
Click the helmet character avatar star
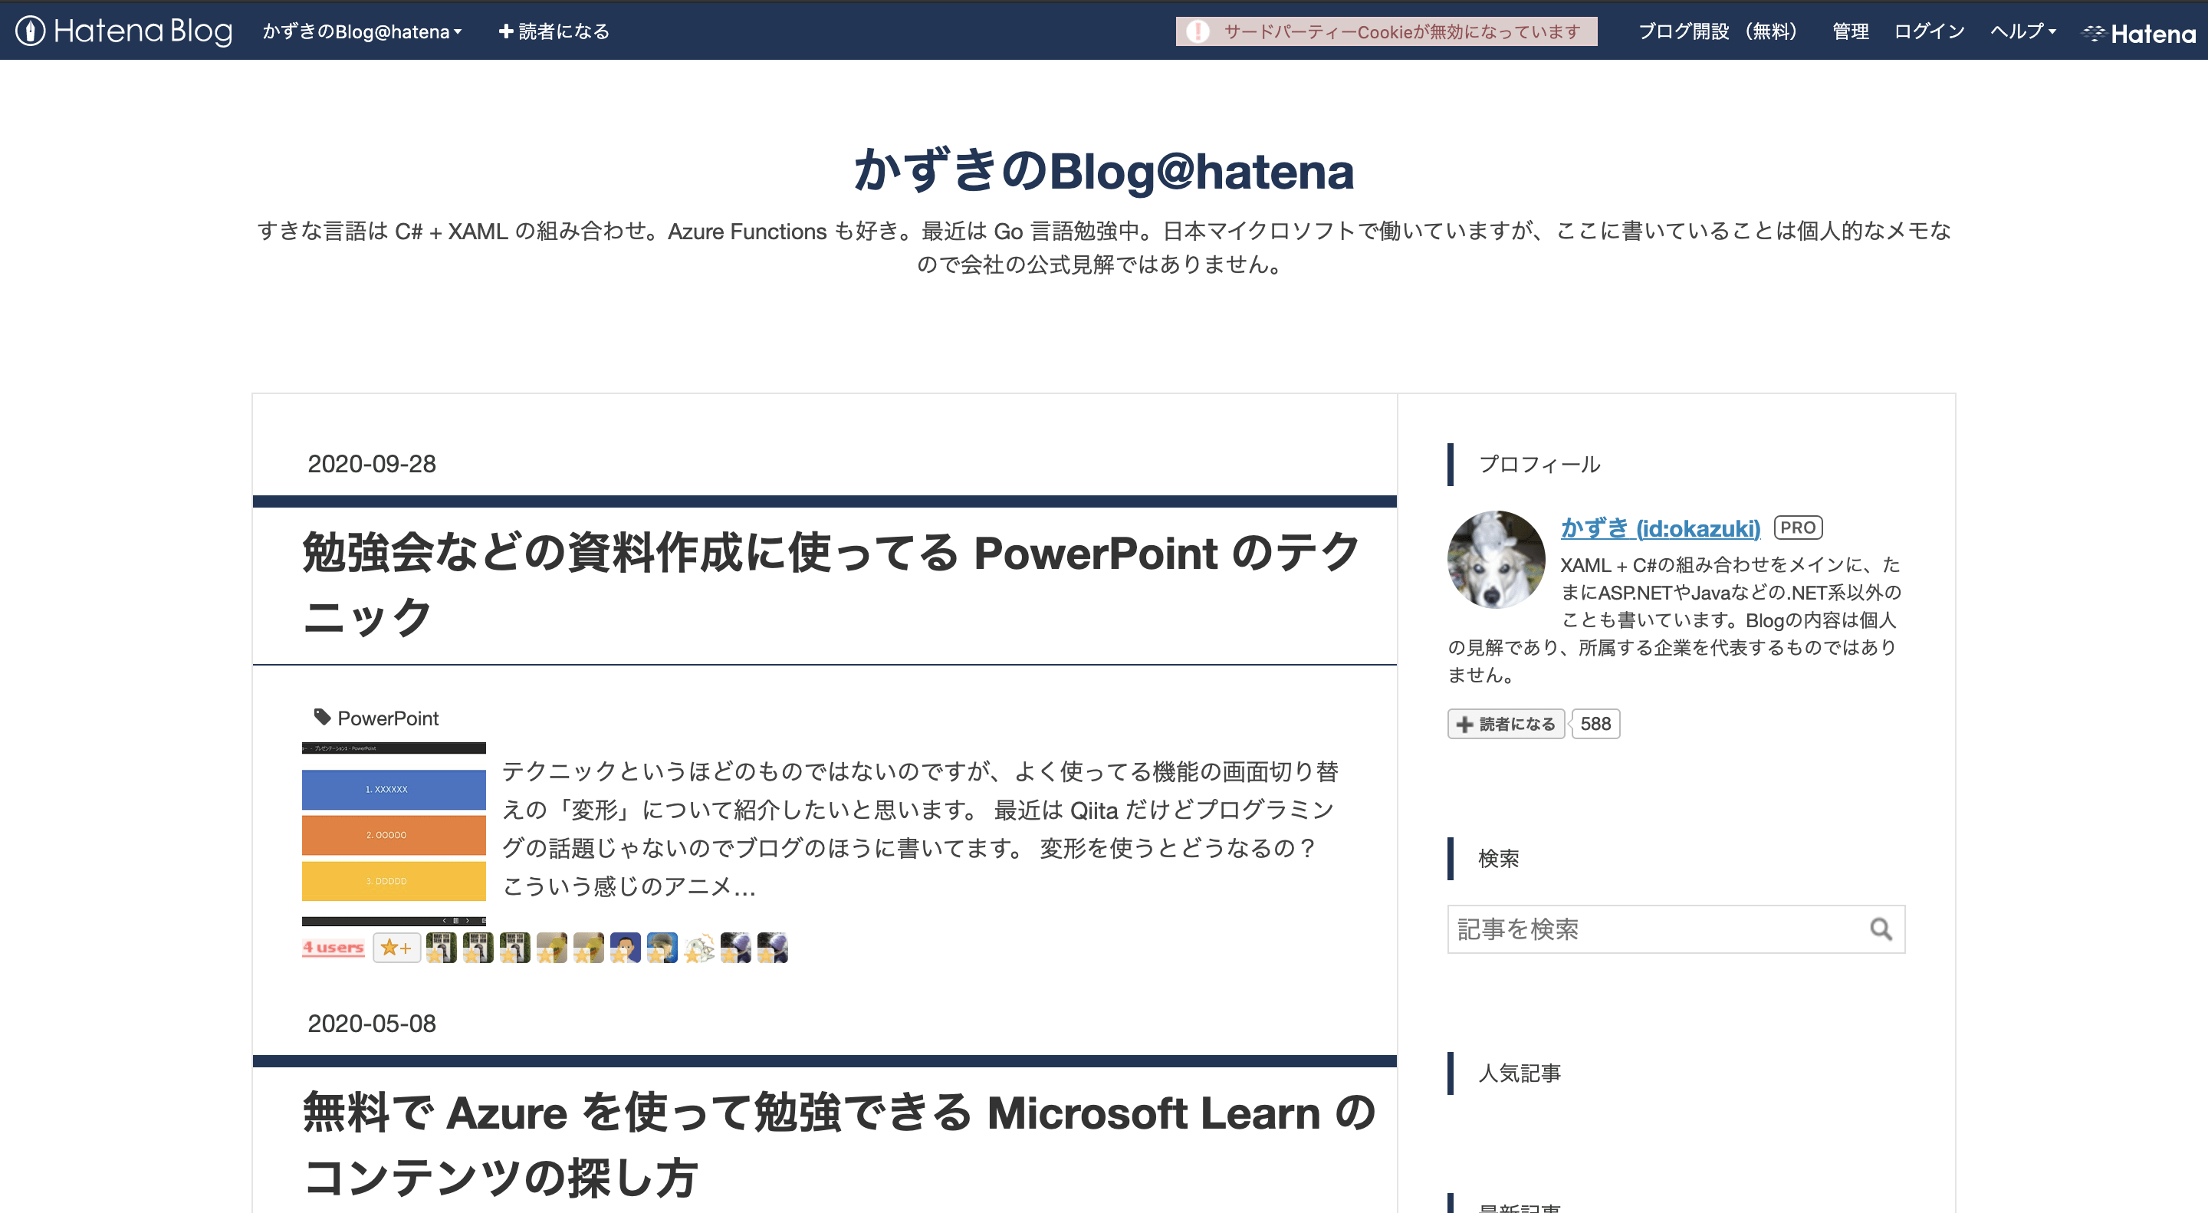[662, 947]
